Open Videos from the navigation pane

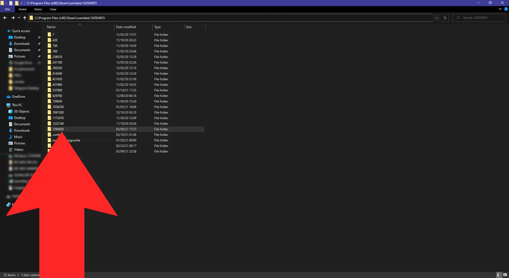pyautogui.click(x=18, y=149)
